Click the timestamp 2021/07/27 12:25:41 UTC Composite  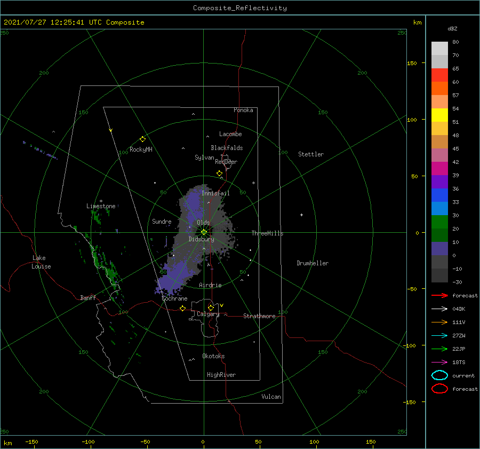click(x=74, y=22)
